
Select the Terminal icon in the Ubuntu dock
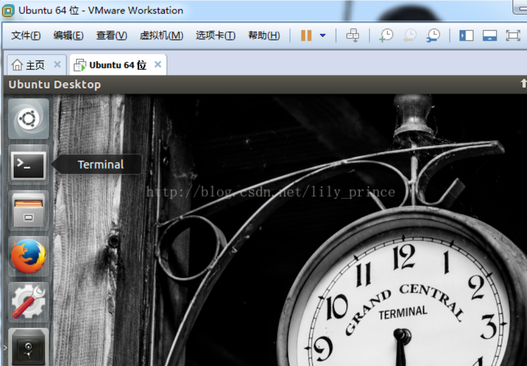click(x=28, y=165)
